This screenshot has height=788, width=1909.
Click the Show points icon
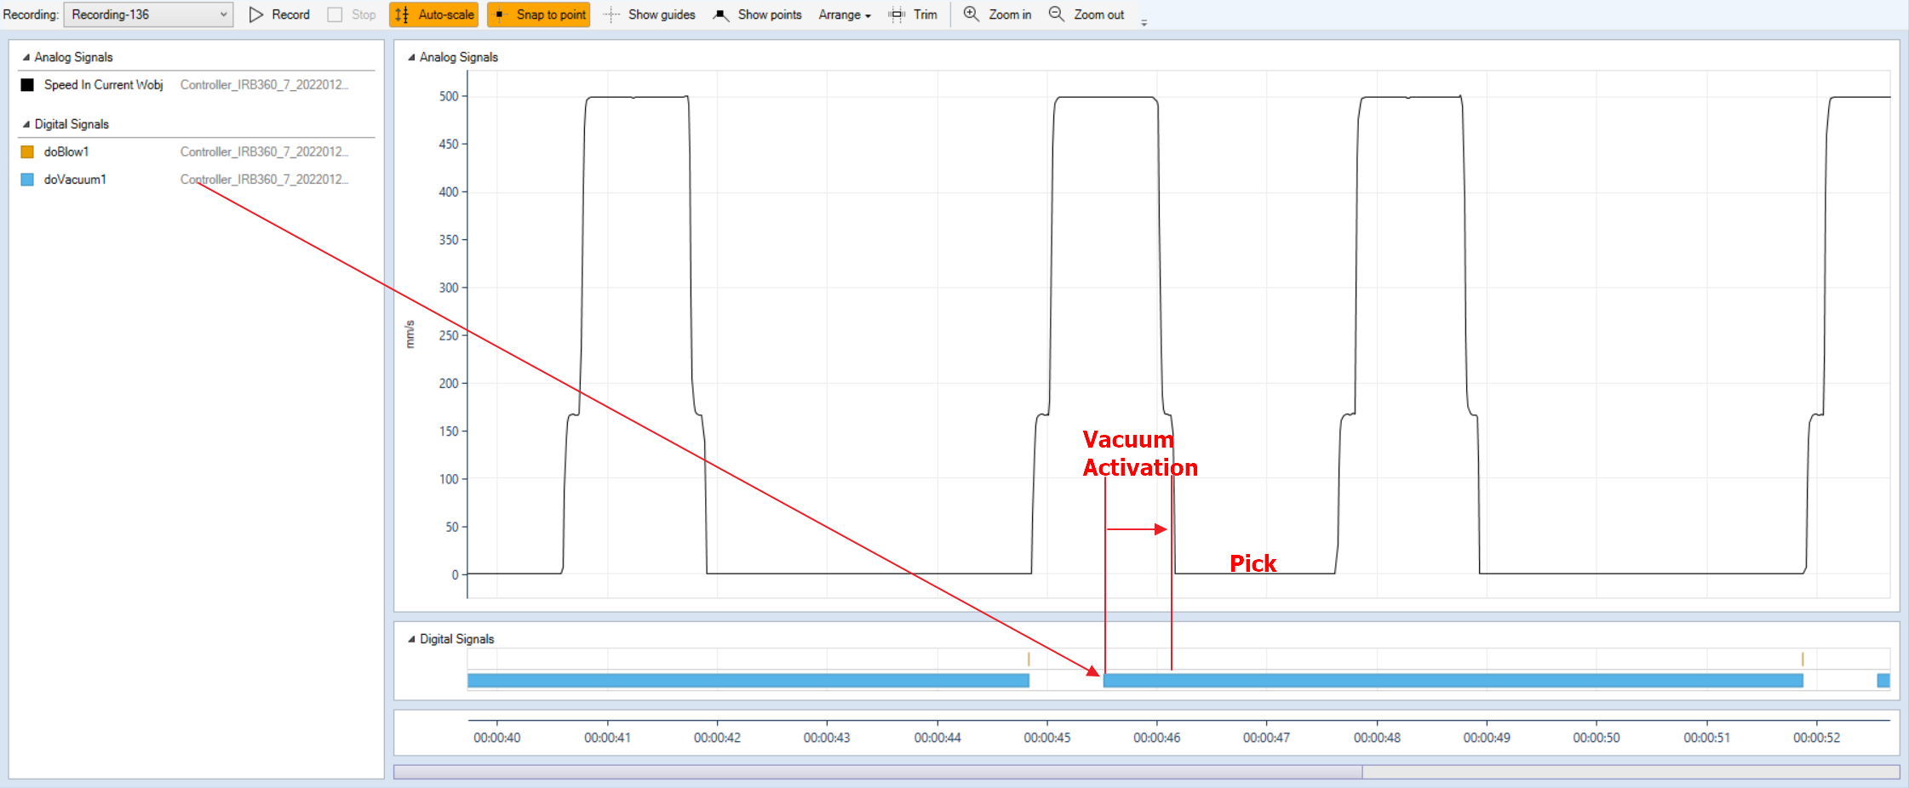pos(721,14)
